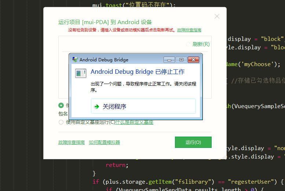The image size is (285, 191).
Task: Select the 使用自定义基座运行(C) radio button
Action: (61, 122)
